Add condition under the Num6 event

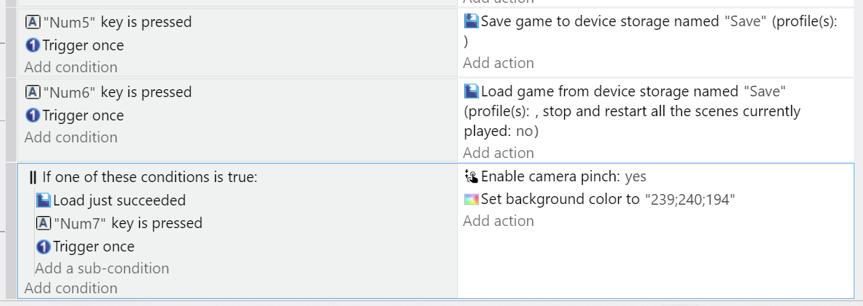click(x=71, y=137)
